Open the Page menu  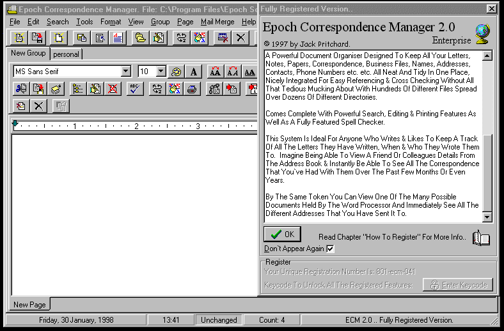point(185,22)
